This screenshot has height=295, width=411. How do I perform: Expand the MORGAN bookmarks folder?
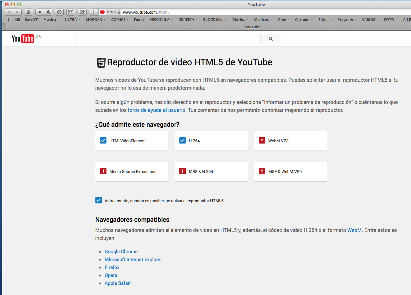point(96,20)
